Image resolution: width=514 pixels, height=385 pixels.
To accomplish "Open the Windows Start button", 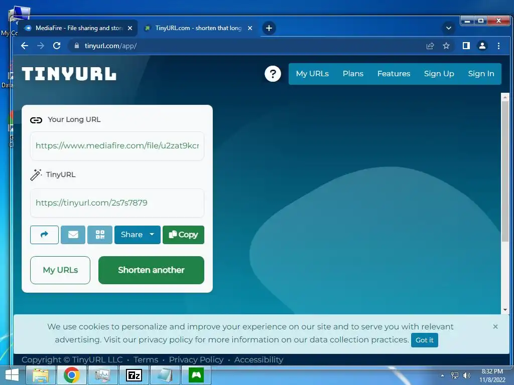I will point(12,375).
